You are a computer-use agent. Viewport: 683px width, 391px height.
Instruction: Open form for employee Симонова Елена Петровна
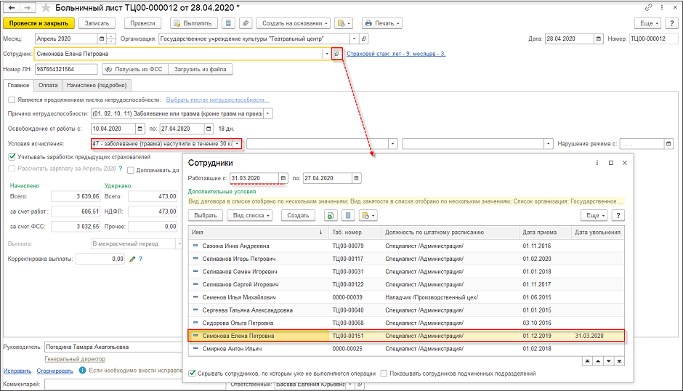click(x=336, y=54)
